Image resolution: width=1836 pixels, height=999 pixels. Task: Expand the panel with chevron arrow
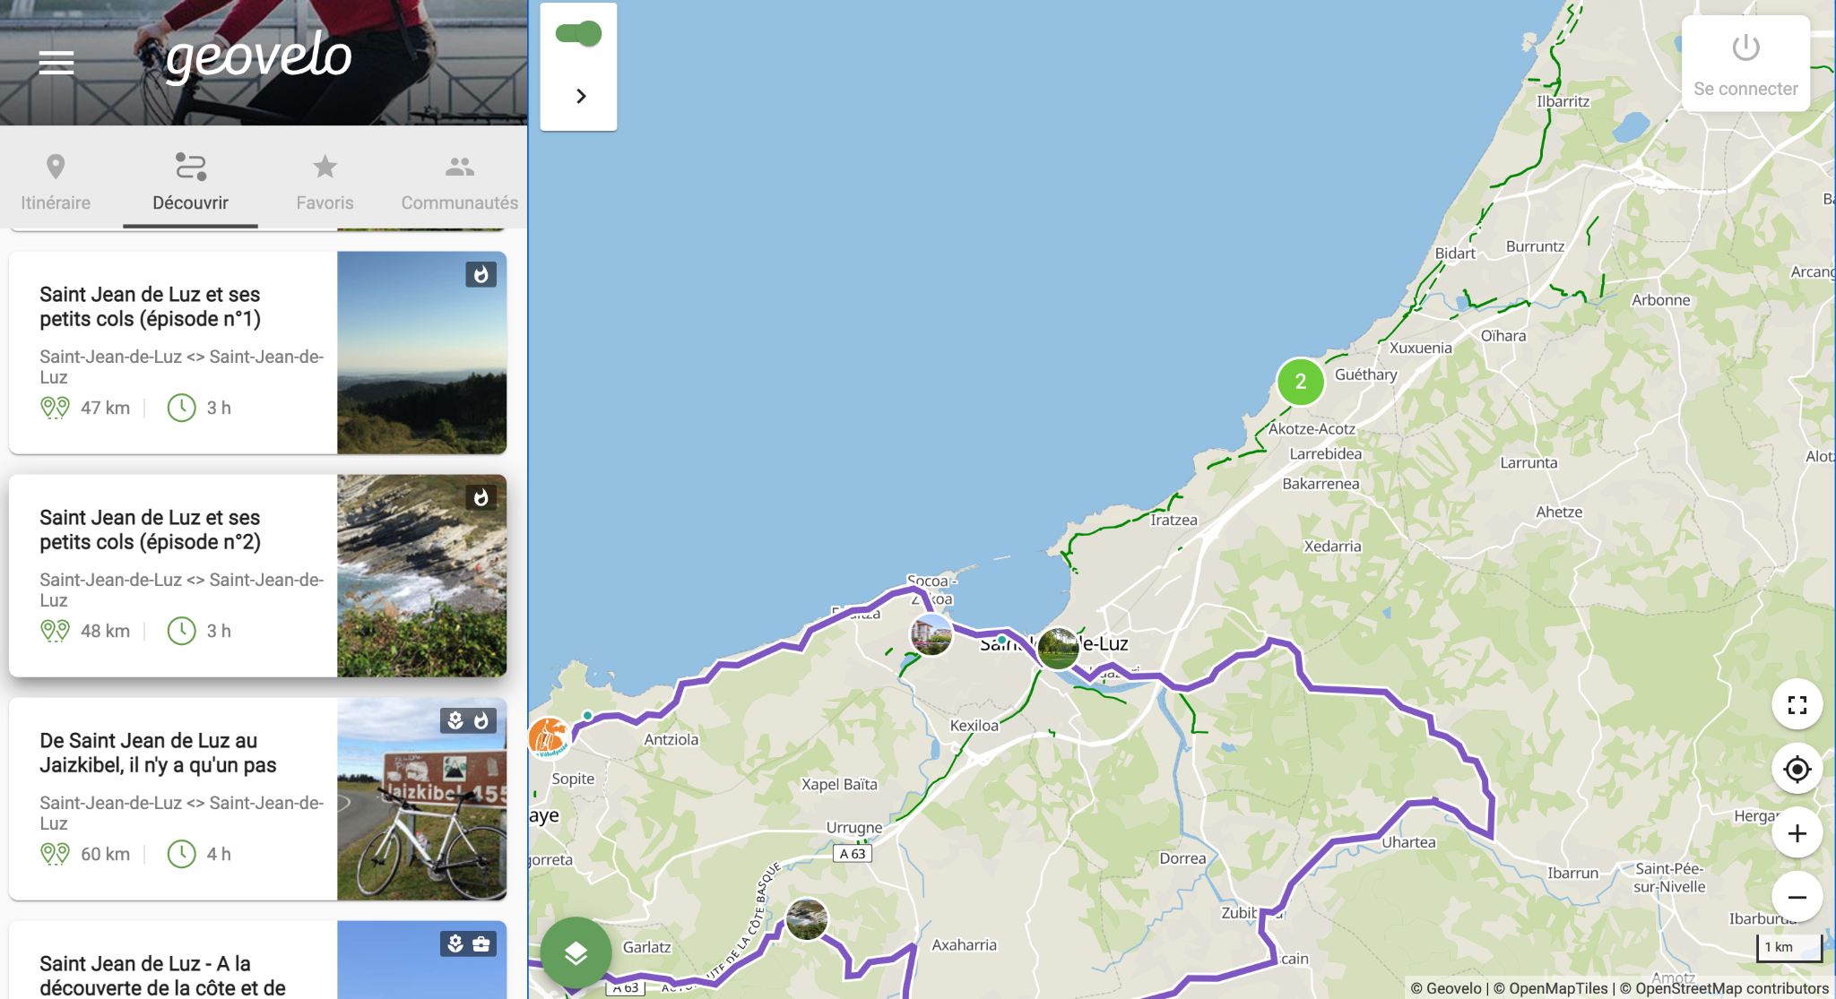(580, 96)
